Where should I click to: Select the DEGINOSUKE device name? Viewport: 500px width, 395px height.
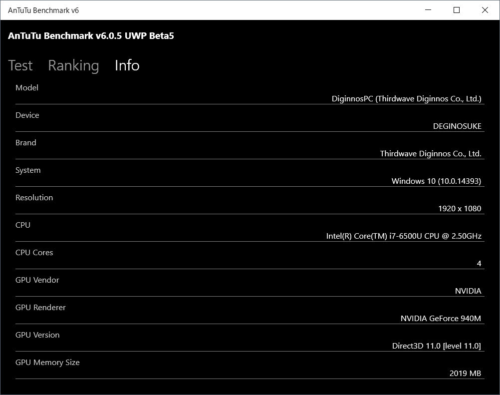[x=457, y=126]
